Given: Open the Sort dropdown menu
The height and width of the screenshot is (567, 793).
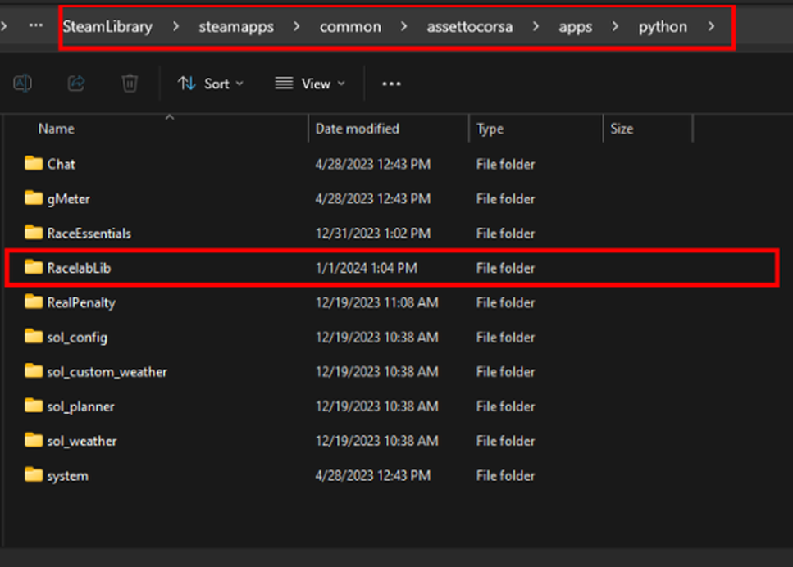Looking at the screenshot, I should point(211,84).
